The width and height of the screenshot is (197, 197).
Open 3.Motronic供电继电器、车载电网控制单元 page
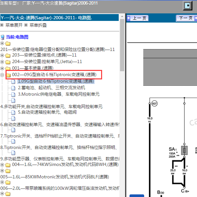pos(59,94)
